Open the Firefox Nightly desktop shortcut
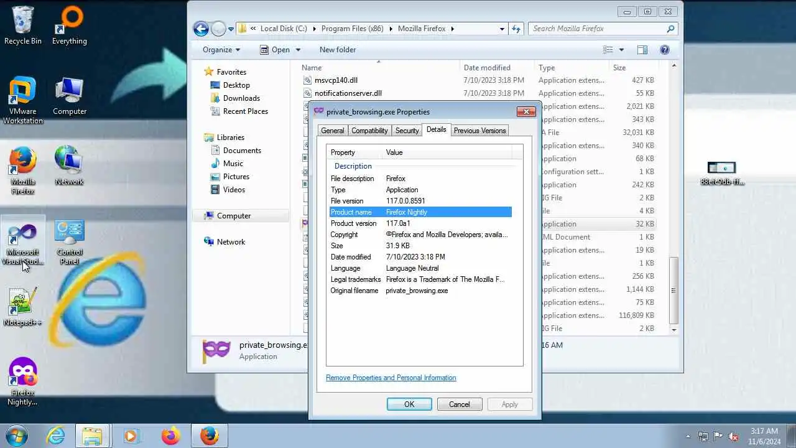796x448 pixels. click(23, 381)
